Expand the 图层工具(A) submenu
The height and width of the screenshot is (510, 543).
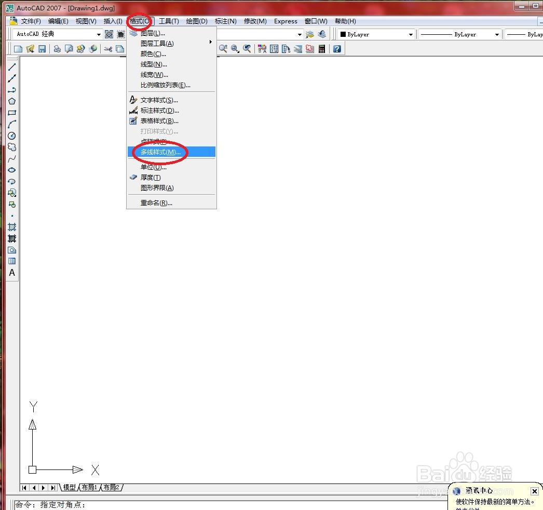click(x=171, y=43)
